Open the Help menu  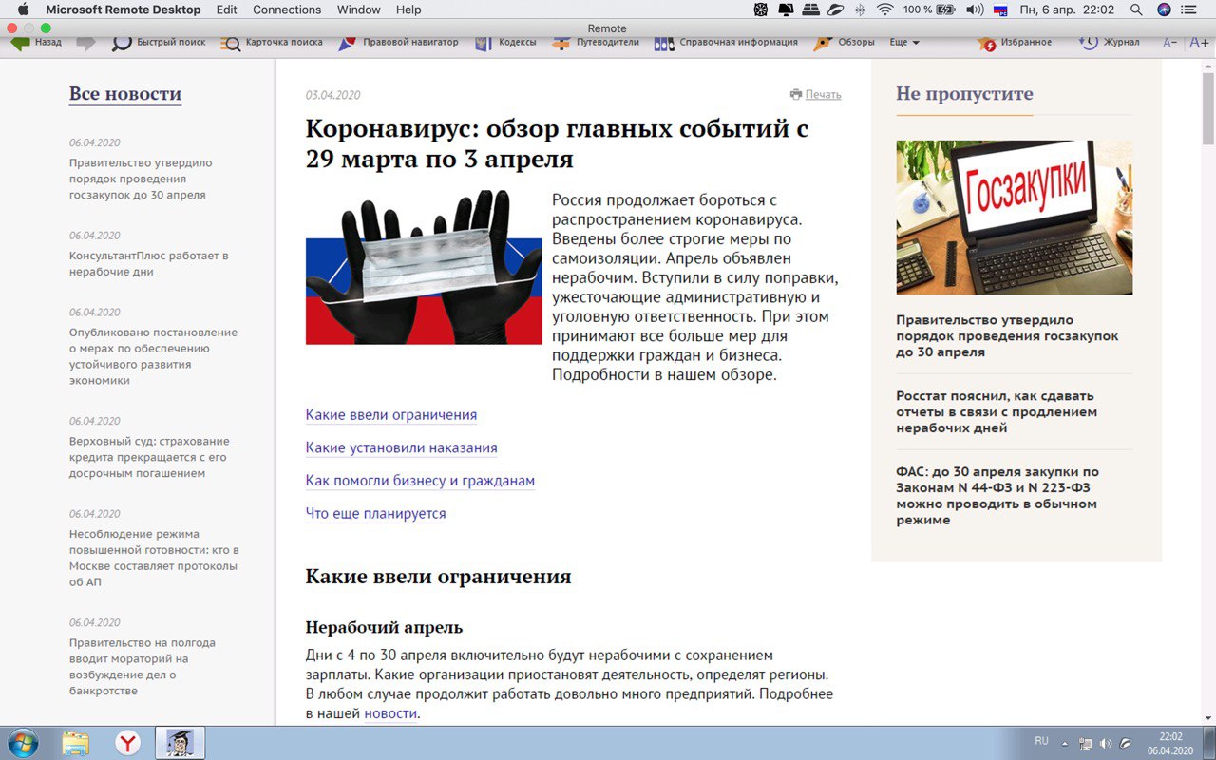408,9
